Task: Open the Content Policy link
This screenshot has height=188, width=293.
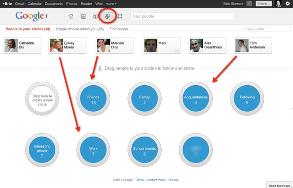Action: tap(156, 180)
